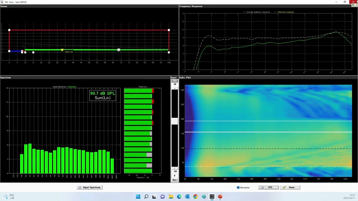Click the Input Spectrum chart title
Image resolution: width=358 pixels, height=201 pixels.
click(x=65, y=87)
